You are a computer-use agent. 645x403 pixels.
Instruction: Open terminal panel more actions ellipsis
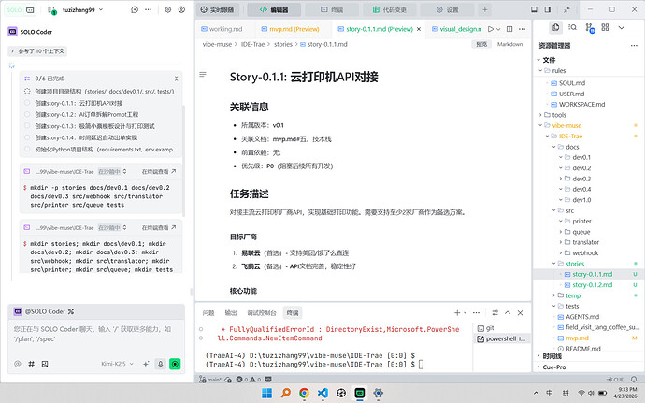click(477, 313)
